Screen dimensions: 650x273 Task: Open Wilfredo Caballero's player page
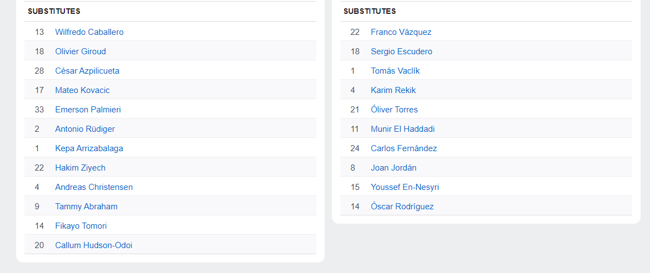tap(89, 32)
